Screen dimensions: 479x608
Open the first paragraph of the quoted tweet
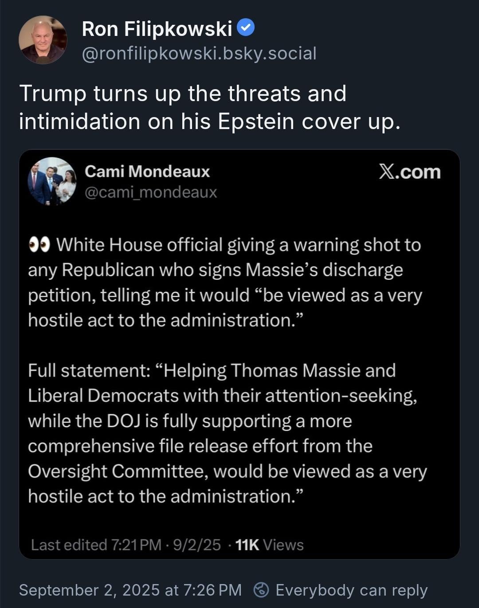click(x=225, y=282)
